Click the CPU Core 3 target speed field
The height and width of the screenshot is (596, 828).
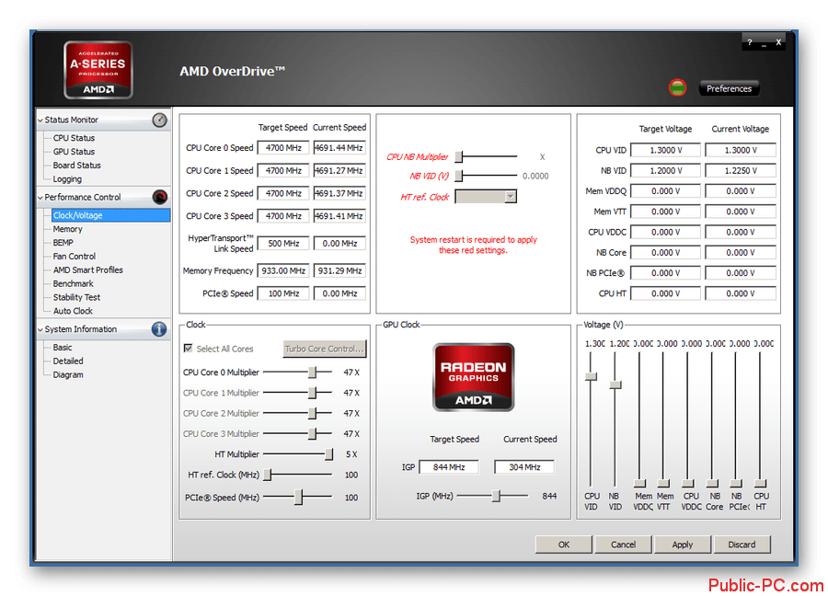(283, 216)
